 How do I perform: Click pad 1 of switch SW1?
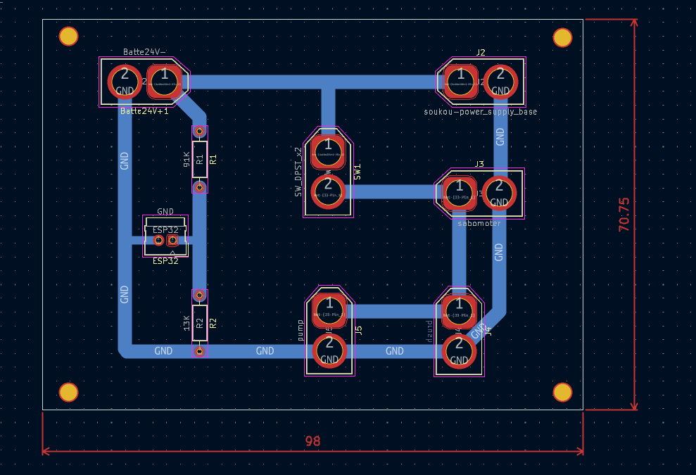pyautogui.click(x=328, y=152)
